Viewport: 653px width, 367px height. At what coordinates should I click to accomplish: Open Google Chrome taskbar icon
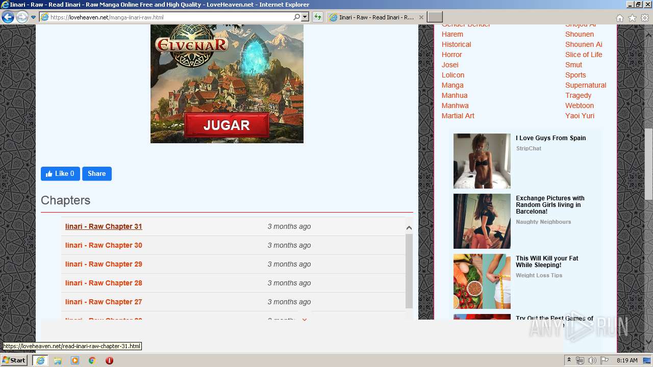point(92,360)
